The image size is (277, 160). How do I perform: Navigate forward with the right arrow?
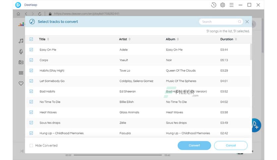[33, 14]
